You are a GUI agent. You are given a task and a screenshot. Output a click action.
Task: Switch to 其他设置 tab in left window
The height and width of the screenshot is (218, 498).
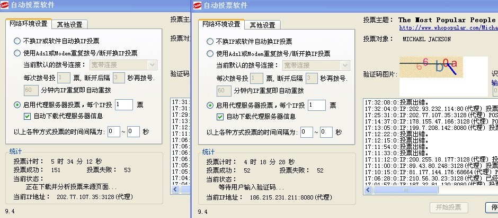69,24
